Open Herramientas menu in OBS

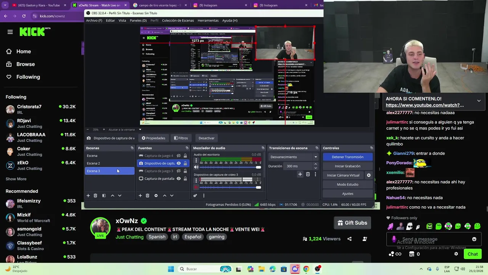(208, 21)
